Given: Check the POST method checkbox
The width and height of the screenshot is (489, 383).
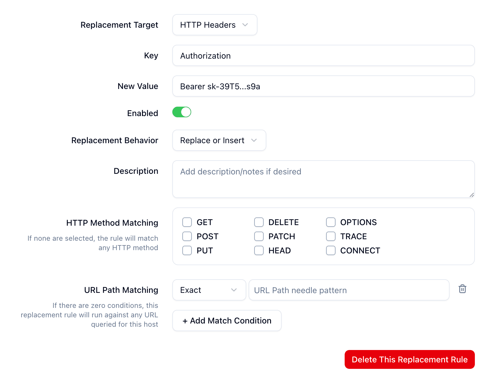Looking at the screenshot, I should pos(187,236).
